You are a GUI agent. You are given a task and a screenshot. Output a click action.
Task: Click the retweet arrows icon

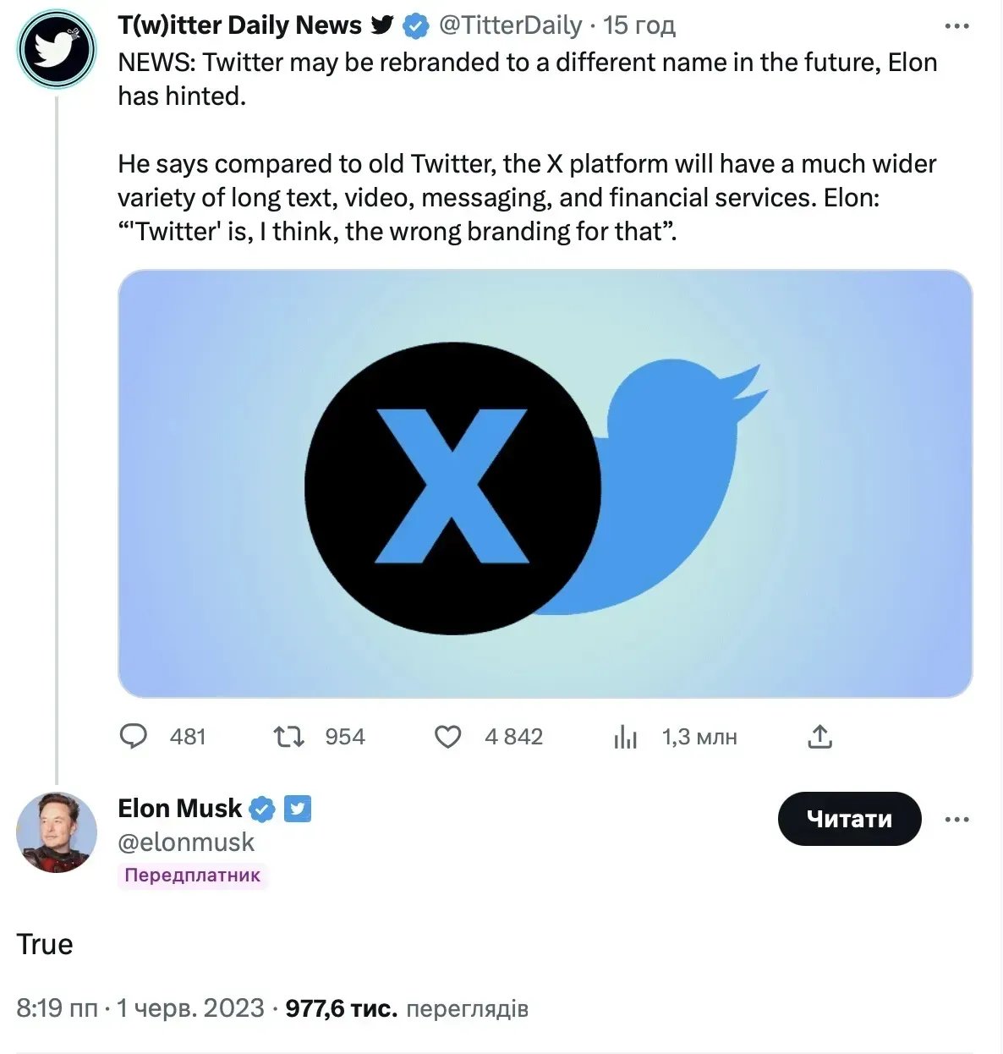pyautogui.click(x=289, y=737)
